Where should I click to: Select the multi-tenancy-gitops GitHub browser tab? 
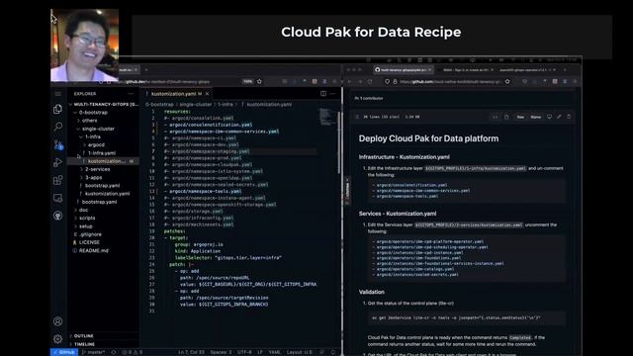click(x=403, y=70)
